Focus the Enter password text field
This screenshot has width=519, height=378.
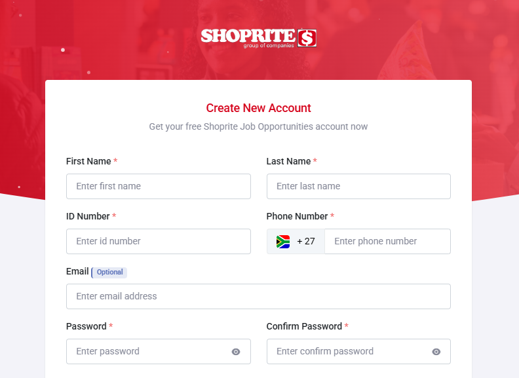(147, 351)
